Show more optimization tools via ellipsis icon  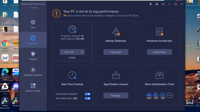(170, 95)
